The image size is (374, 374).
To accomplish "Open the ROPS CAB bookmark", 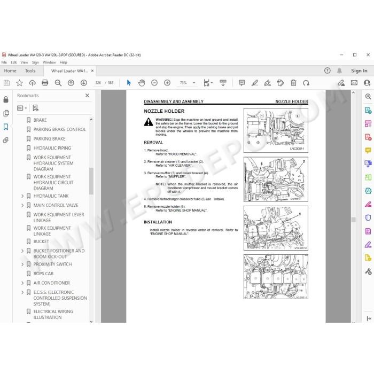I will point(43,274).
